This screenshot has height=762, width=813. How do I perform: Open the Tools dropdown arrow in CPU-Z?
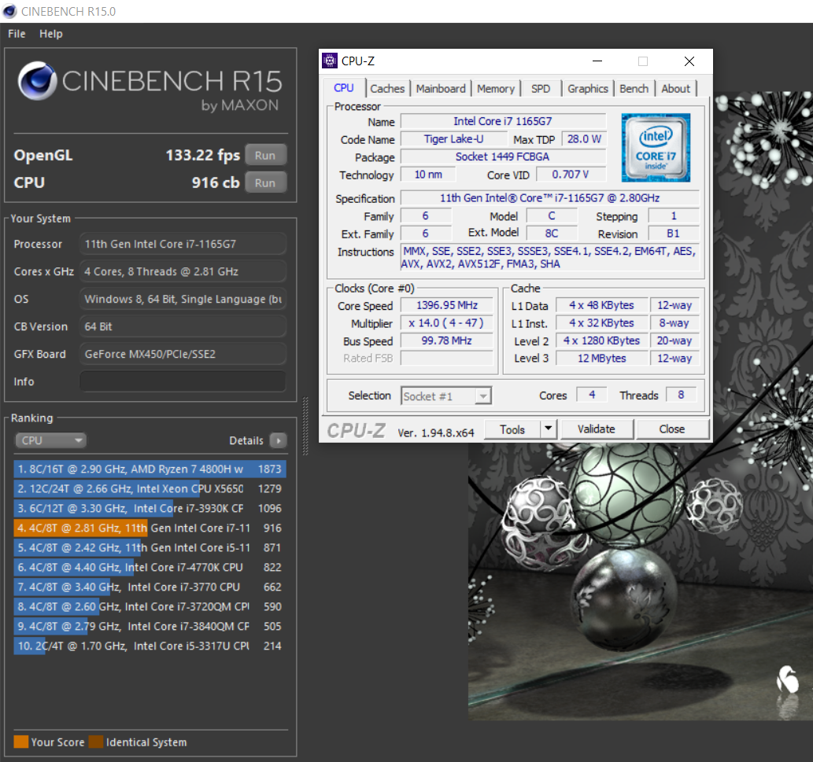pos(549,429)
